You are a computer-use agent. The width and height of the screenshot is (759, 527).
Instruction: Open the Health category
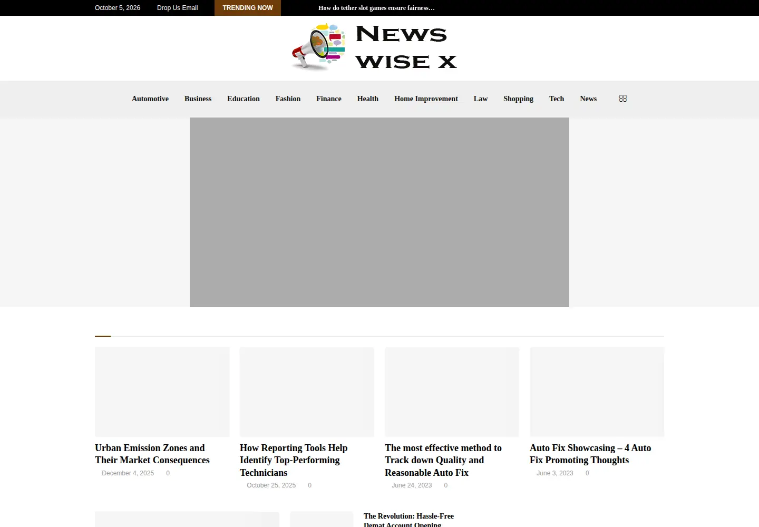(x=368, y=99)
